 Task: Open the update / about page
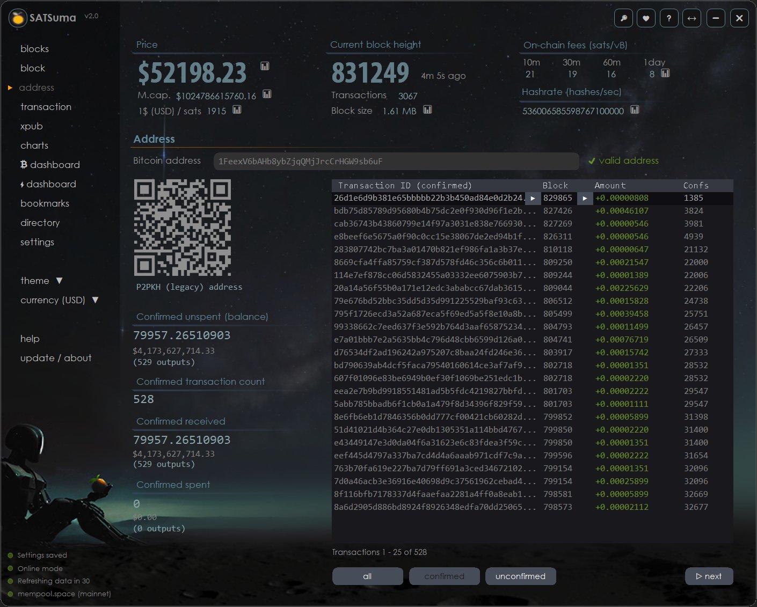(56, 358)
